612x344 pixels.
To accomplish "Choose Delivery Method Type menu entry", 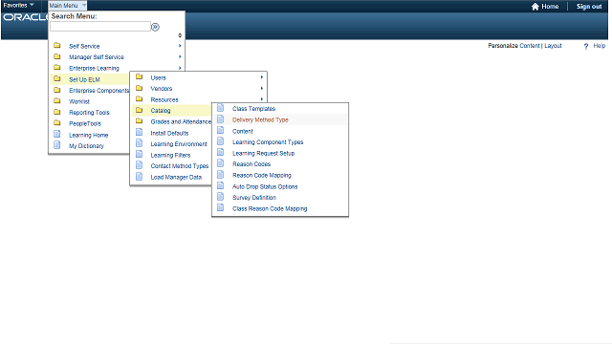I will [260, 120].
